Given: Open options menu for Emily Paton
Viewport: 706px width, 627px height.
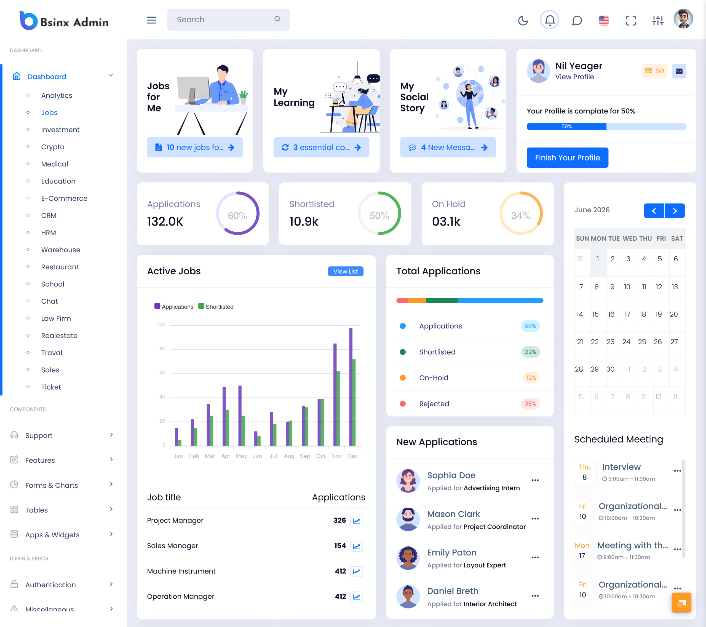Looking at the screenshot, I should [535, 558].
